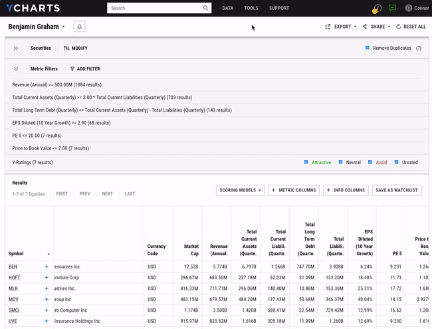Uncheck the Attractive rating checkbox
Screen dimensions: 432x329
coord(306,162)
